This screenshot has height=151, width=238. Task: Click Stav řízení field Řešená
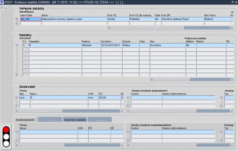tap(217, 19)
